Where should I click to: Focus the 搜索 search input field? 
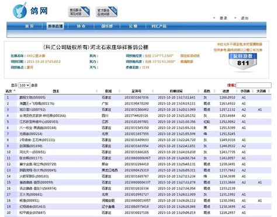click(254, 85)
